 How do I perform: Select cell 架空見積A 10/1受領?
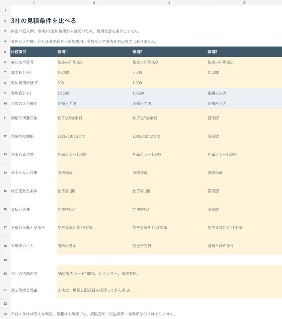pos(94,228)
